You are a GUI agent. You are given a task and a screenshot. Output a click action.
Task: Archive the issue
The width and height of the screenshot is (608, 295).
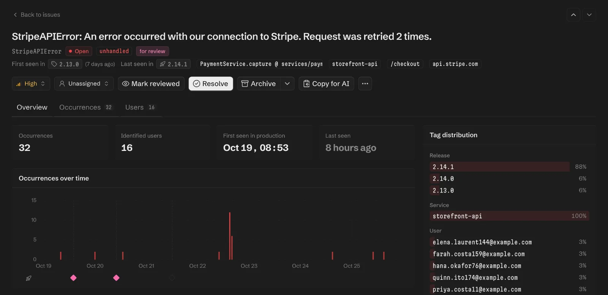point(259,84)
